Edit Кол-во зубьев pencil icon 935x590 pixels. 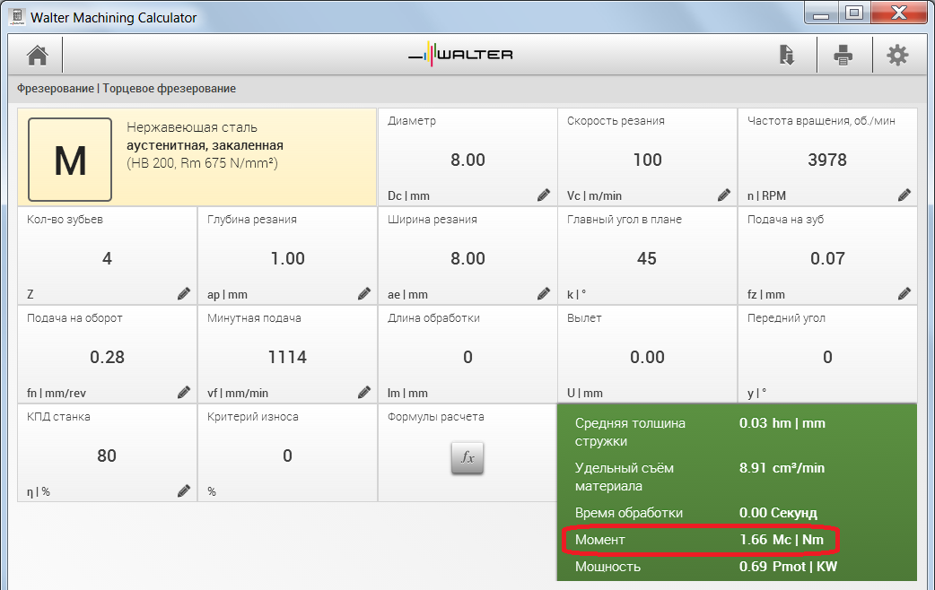[x=184, y=293]
